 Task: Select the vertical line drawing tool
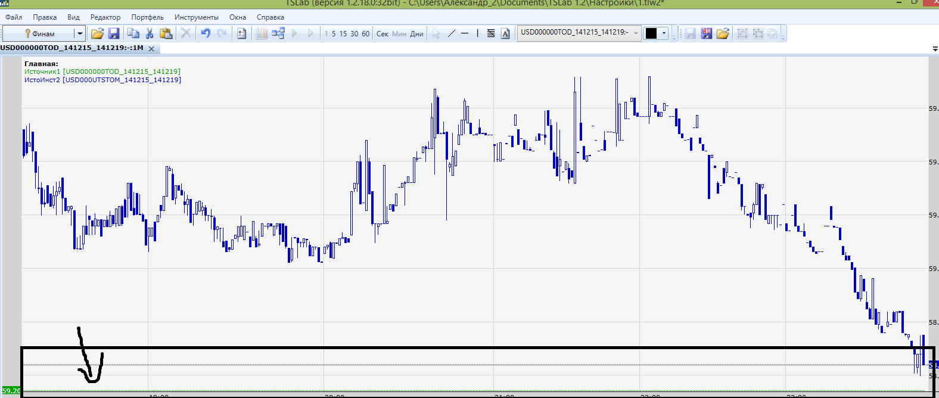[477, 33]
